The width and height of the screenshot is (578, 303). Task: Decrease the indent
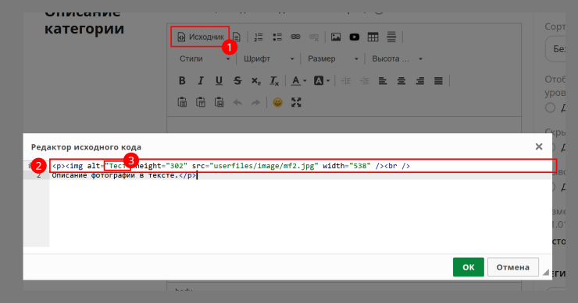346,80
